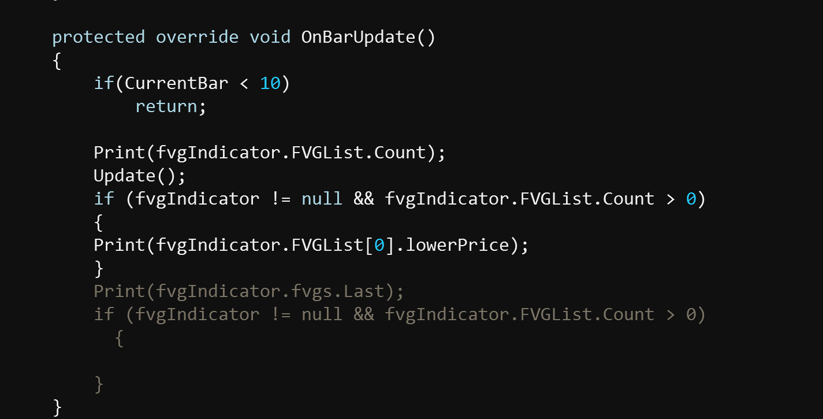
Task: Click the opening brace below the OnBarUpdate signature
Action: pyautogui.click(x=57, y=60)
